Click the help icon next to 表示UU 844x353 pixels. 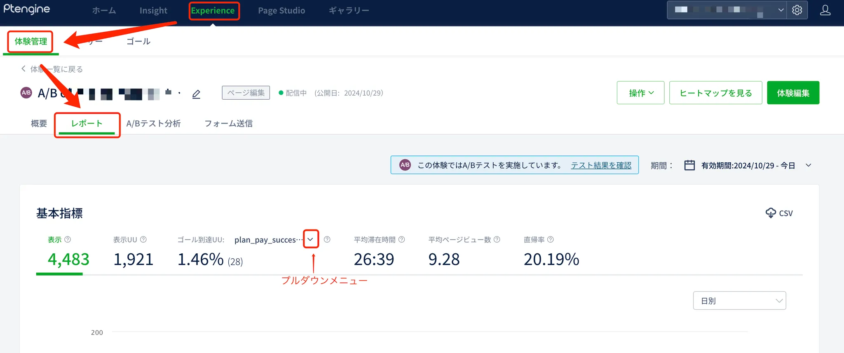pos(143,239)
